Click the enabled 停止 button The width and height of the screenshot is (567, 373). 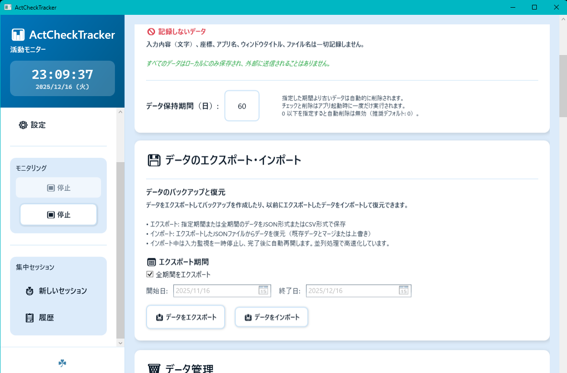[58, 214]
